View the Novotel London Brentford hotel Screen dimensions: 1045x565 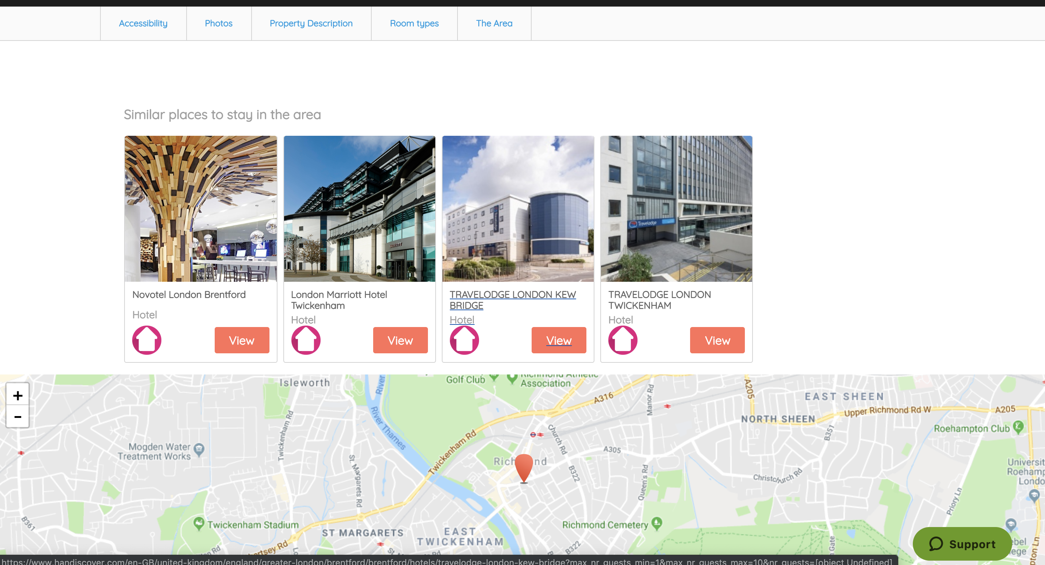[x=242, y=340]
